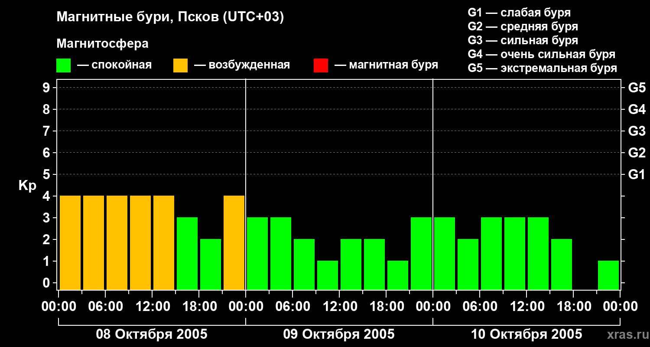Image resolution: width=650 pixels, height=347 pixels.
Task: Click the 'G1' label on the right axis
Action: click(x=637, y=174)
